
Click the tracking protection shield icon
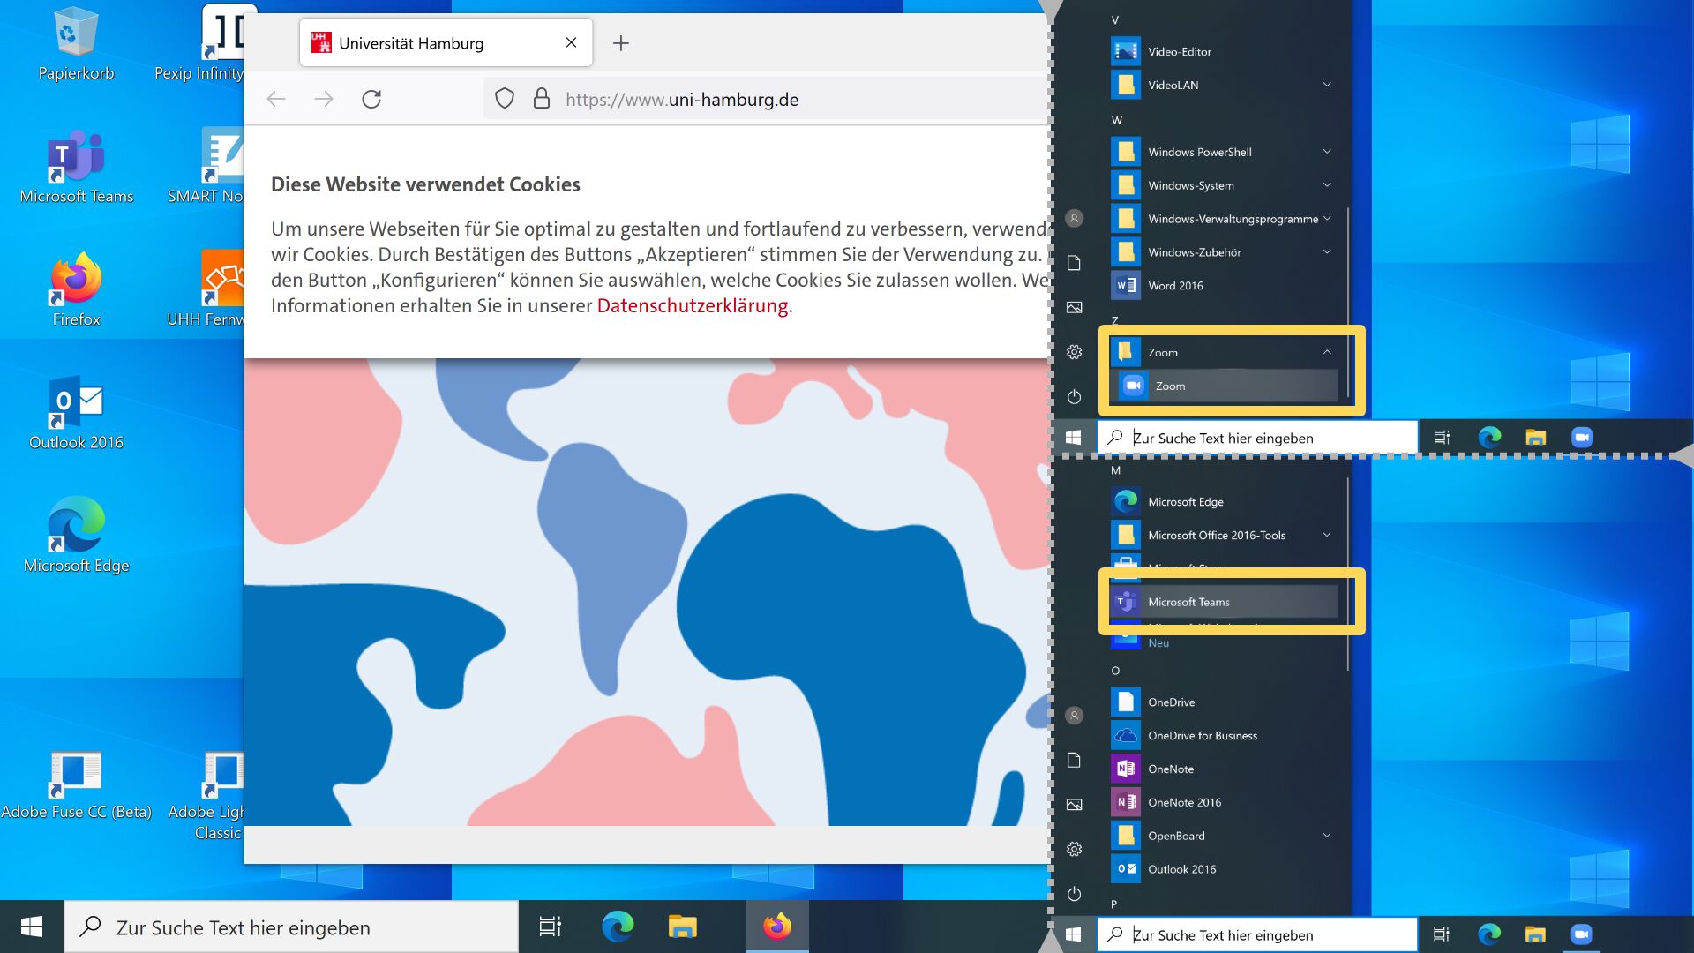504,99
